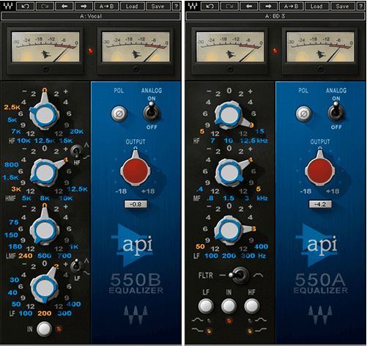Toggle the POL phase button on 550B
The width and height of the screenshot is (367, 346).
pyautogui.click(x=119, y=114)
